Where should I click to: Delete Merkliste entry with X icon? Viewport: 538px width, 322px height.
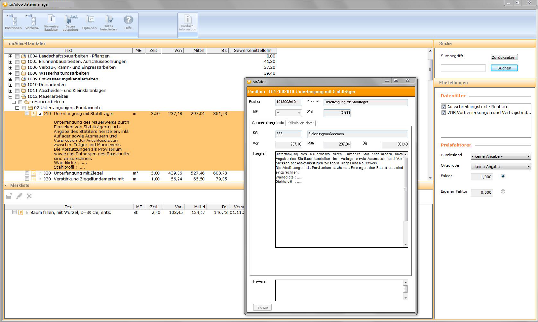(x=29, y=196)
